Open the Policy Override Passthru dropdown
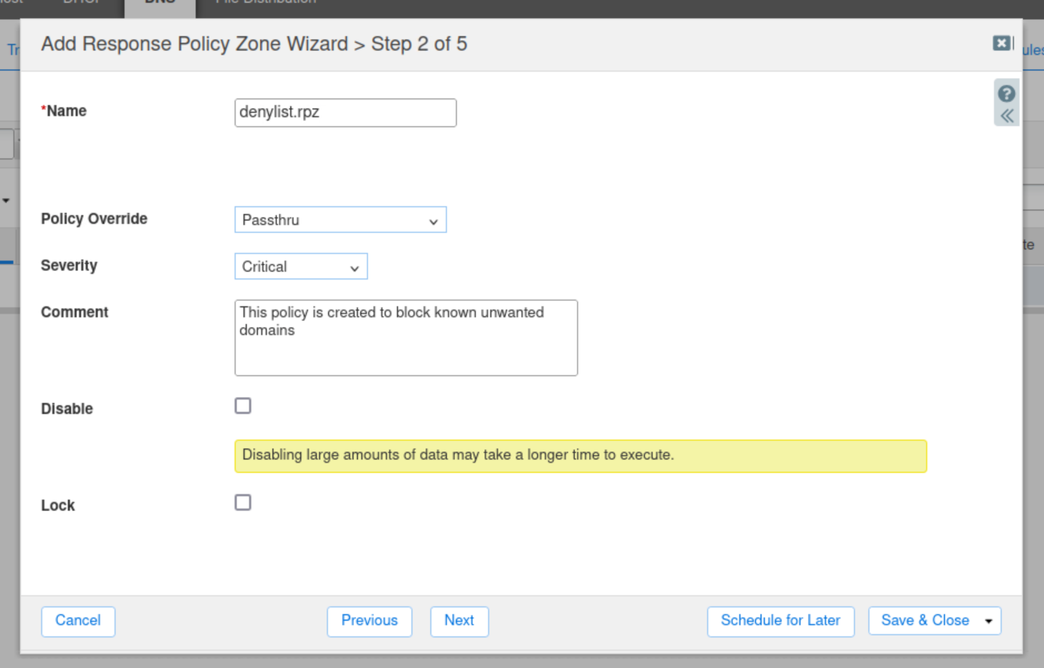1044x668 pixels. click(340, 220)
